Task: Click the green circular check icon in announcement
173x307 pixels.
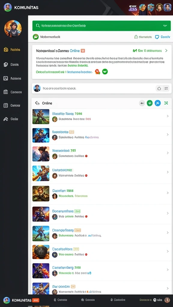Action: tap(105, 72)
